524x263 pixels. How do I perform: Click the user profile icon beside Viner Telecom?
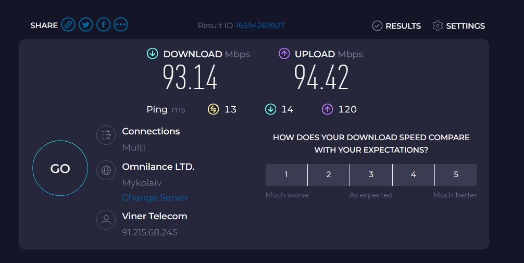pos(106,220)
